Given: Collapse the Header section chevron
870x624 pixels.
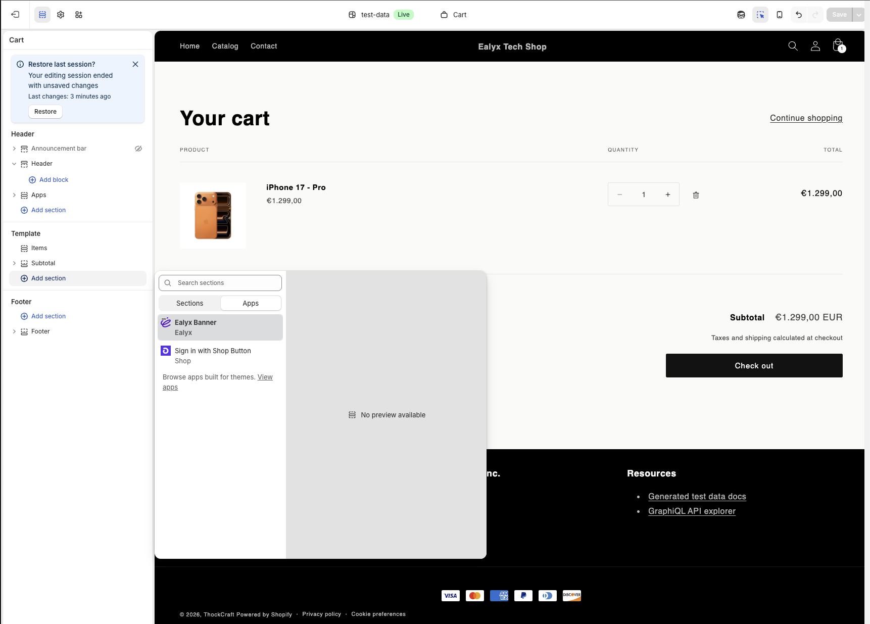Looking at the screenshot, I should pyautogui.click(x=14, y=164).
